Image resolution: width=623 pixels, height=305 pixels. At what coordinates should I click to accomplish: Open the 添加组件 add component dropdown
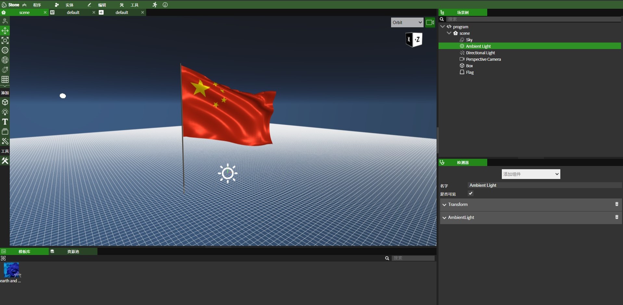coord(531,174)
